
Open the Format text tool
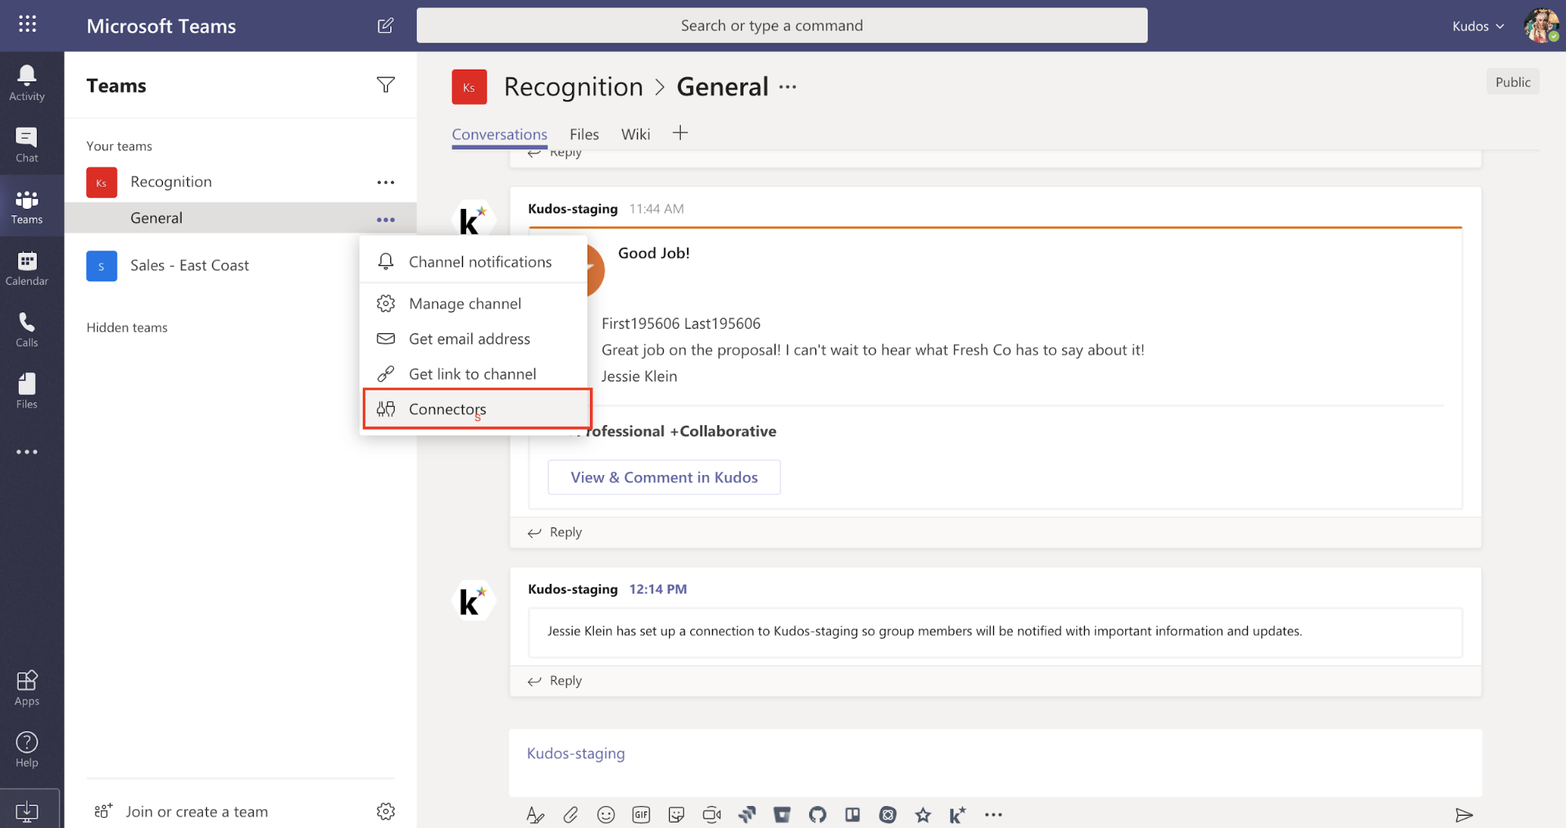click(x=535, y=815)
